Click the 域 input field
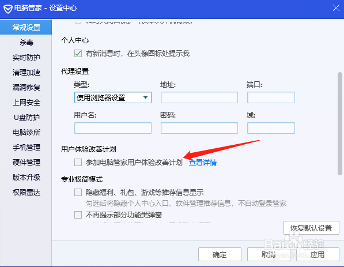The image size is (344, 267). tap(271, 128)
